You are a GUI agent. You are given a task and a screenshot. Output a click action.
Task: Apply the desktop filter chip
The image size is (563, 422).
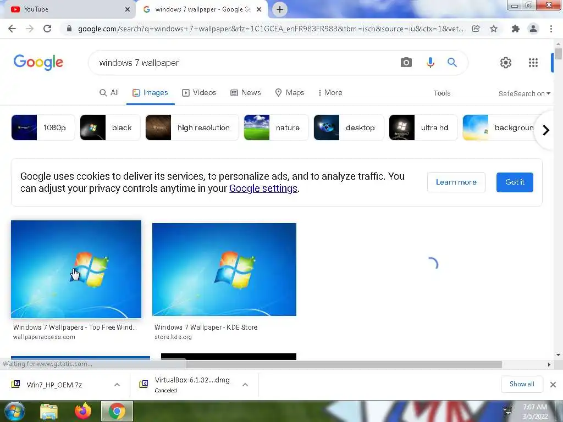click(349, 127)
